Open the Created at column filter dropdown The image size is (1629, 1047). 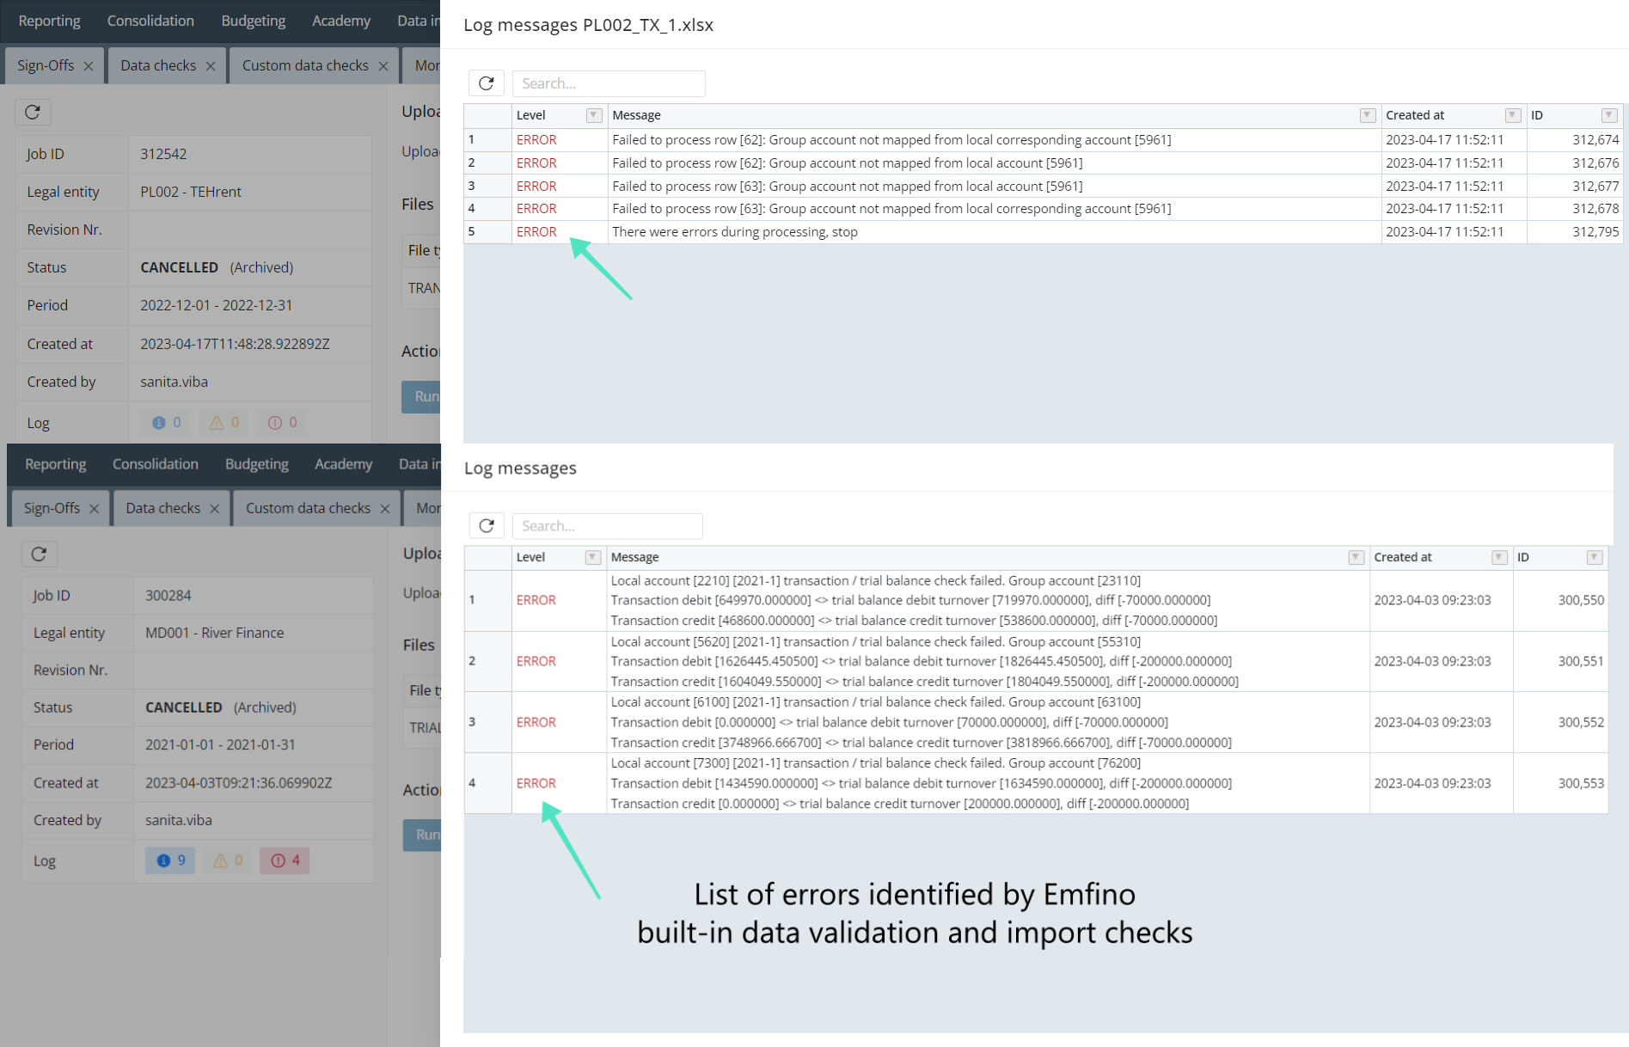point(1511,114)
